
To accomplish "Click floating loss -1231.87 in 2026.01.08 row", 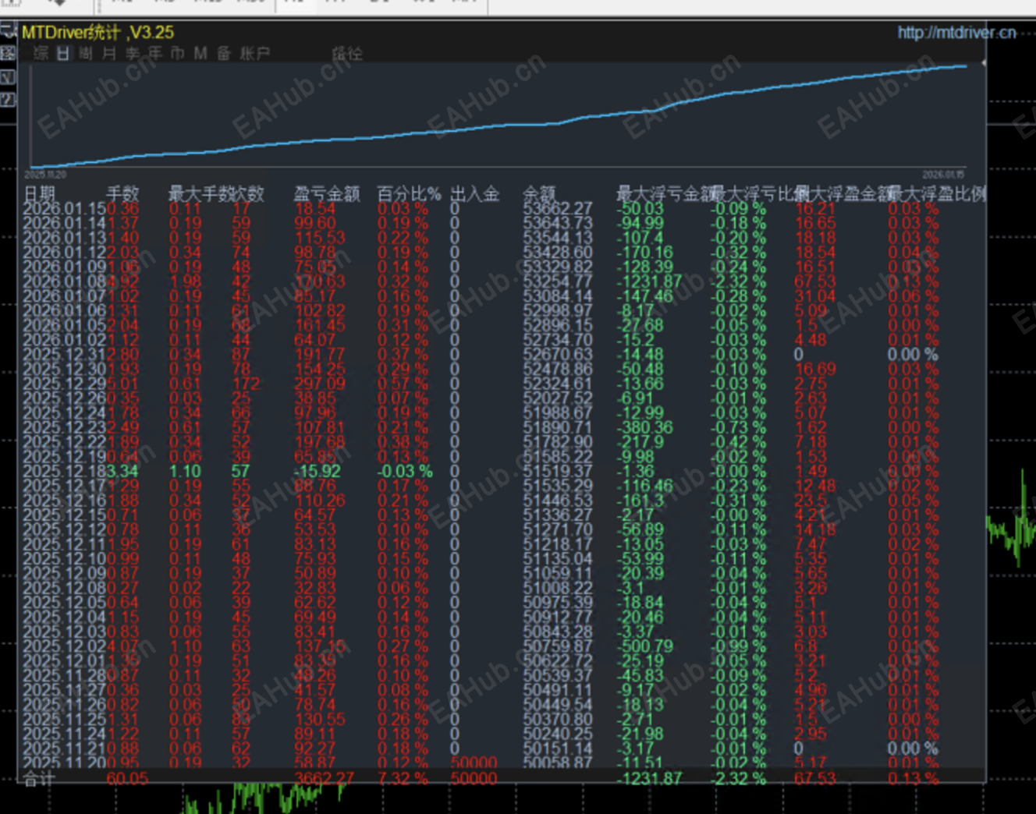I will point(649,281).
